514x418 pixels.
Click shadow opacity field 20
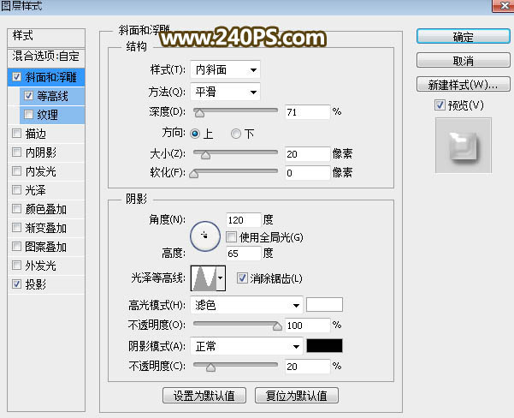pyautogui.click(x=308, y=367)
